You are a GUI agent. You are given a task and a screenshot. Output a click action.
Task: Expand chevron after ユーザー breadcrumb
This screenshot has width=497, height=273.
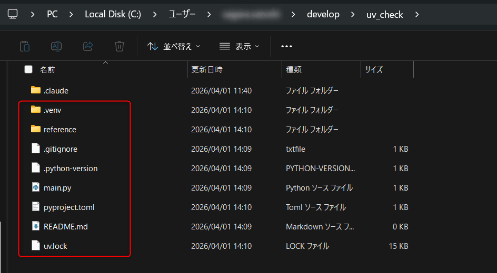coord(209,15)
